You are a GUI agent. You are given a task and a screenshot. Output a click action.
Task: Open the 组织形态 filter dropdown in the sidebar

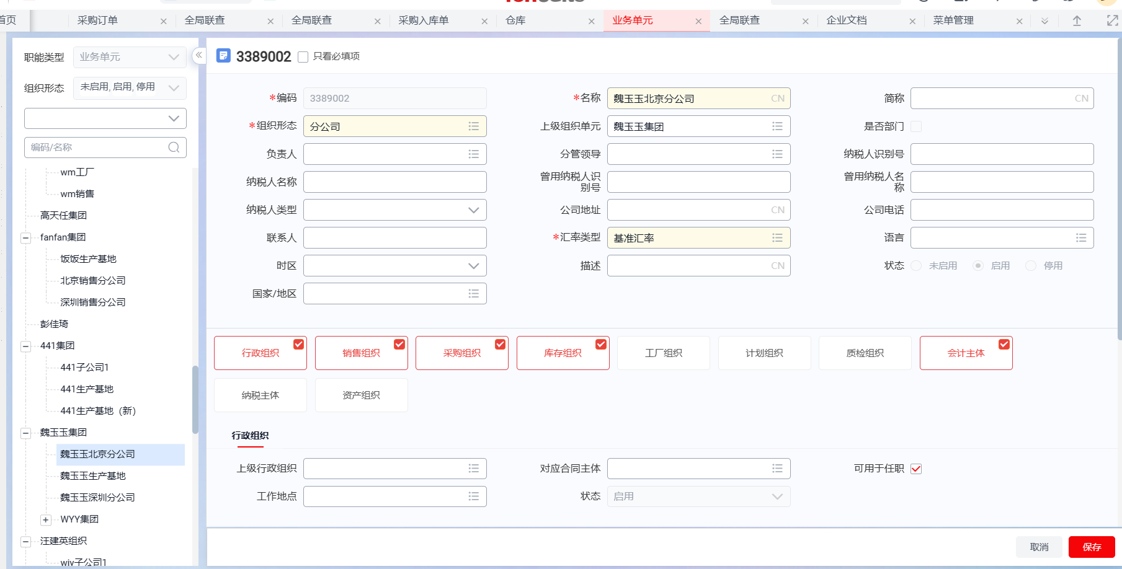click(174, 88)
